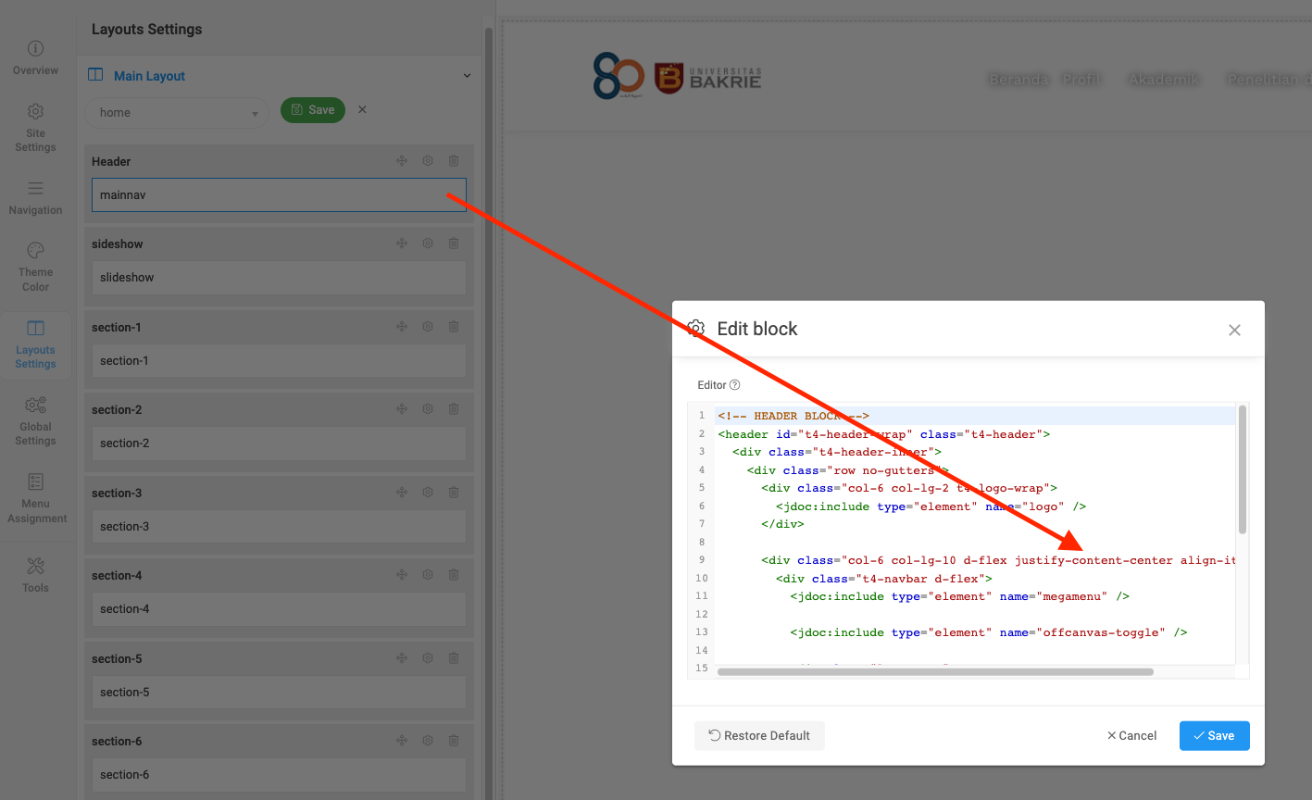
Task: Click the Editor help question icon
Action: pos(735,385)
